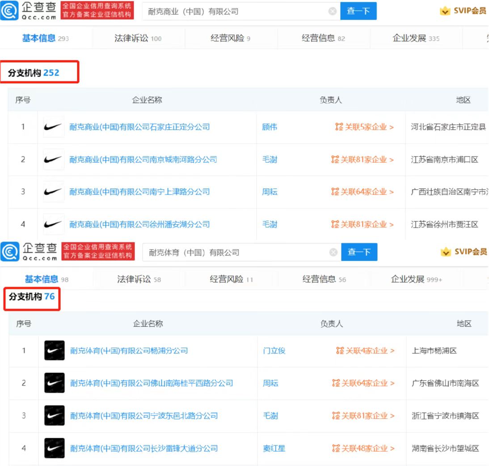Open the 经营风险 9 tab
This screenshot has height=466, width=489.
pyautogui.click(x=231, y=38)
